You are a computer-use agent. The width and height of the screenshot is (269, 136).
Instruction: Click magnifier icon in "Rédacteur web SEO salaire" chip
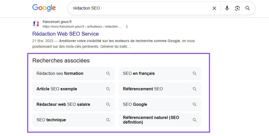[108, 105]
